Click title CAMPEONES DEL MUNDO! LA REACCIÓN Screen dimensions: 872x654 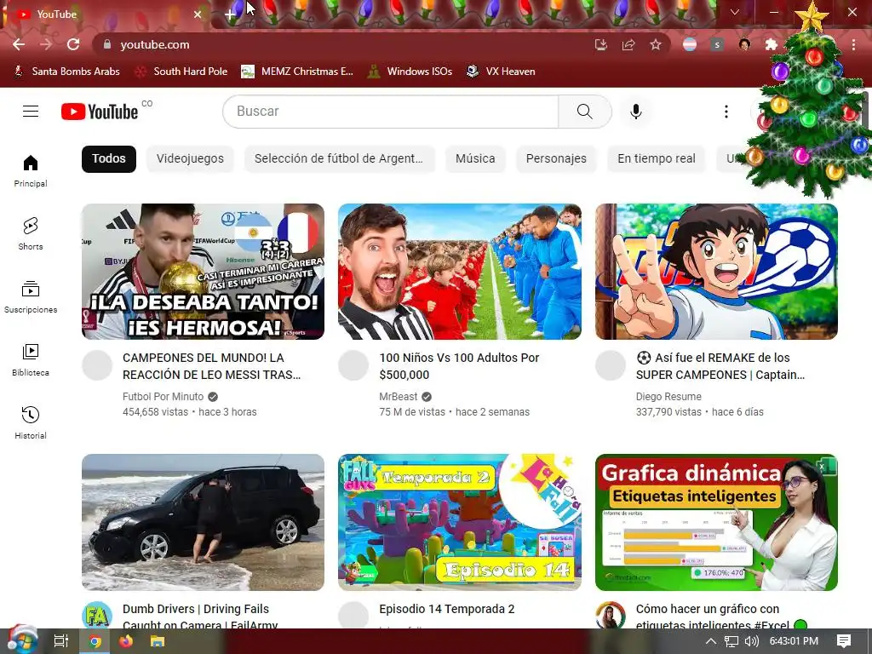[211, 366]
